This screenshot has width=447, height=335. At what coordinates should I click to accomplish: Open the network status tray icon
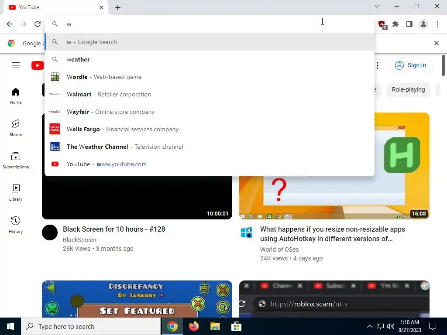click(x=380, y=326)
